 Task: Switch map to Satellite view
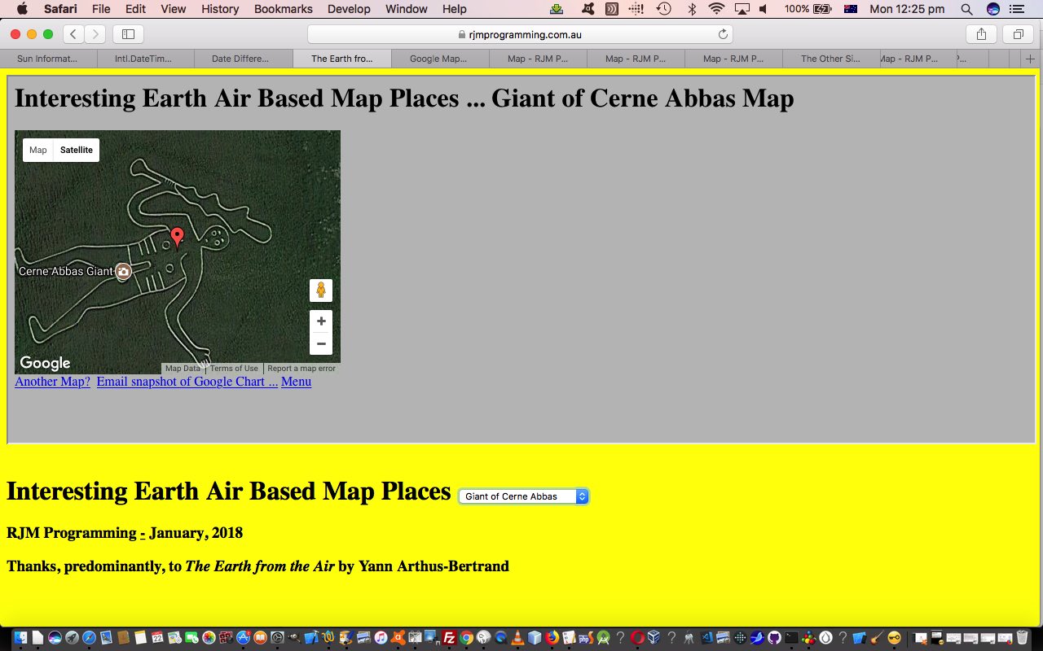[x=77, y=150]
